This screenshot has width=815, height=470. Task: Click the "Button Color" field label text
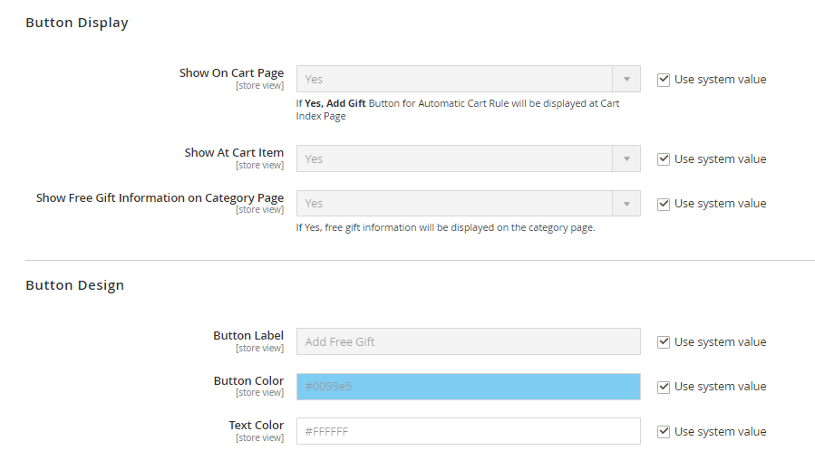click(x=248, y=381)
